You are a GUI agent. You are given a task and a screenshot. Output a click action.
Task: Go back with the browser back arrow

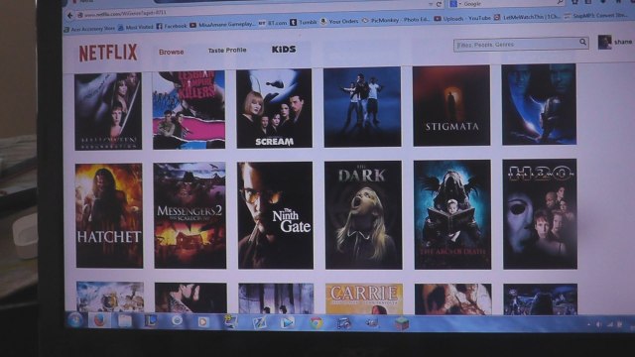coord(69,16)
